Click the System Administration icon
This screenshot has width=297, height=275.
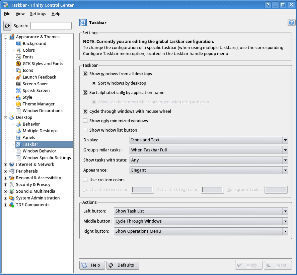12,198
